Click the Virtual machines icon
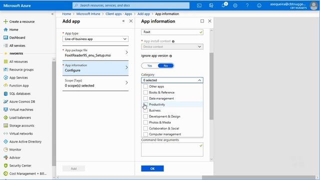Image resolution: width=320 pixels, height=180 pixels. pyautogui.click(x=5, y=109)
